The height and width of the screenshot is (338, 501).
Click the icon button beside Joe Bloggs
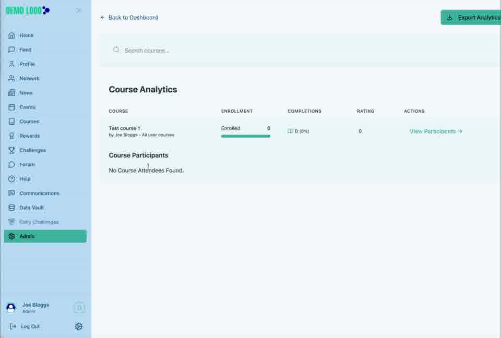click(x=79, y=307)
